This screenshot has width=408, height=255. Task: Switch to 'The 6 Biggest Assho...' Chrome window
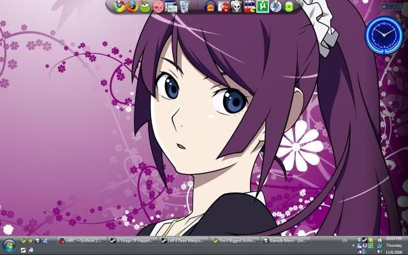(235, 241)
